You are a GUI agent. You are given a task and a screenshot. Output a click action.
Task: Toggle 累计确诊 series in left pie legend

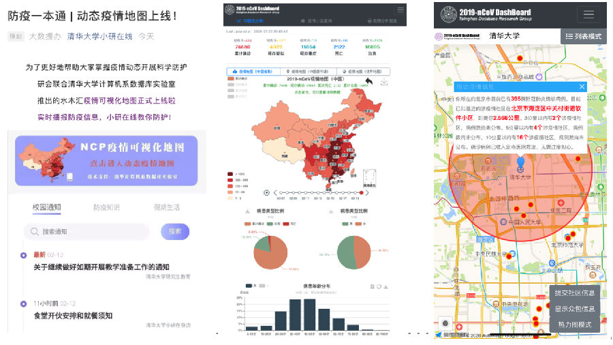point(254,224)
